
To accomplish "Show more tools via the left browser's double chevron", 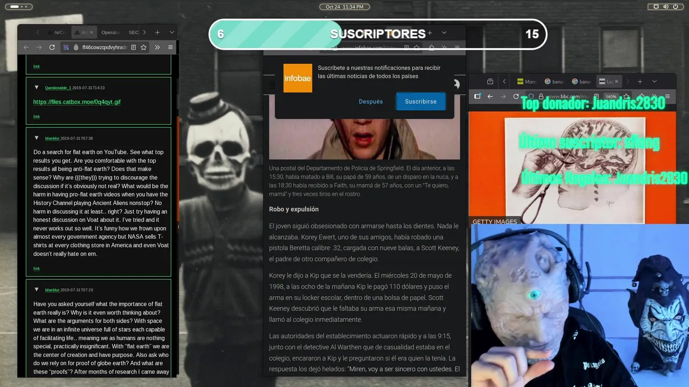I will pyautogui.click(x=157, y=47).
